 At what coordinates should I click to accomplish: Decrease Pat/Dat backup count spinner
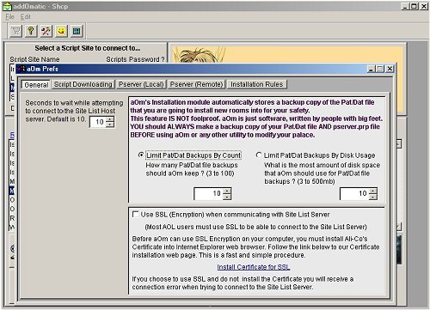click(227, 197)
